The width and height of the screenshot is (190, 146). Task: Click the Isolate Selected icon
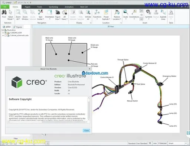point(73,12)
